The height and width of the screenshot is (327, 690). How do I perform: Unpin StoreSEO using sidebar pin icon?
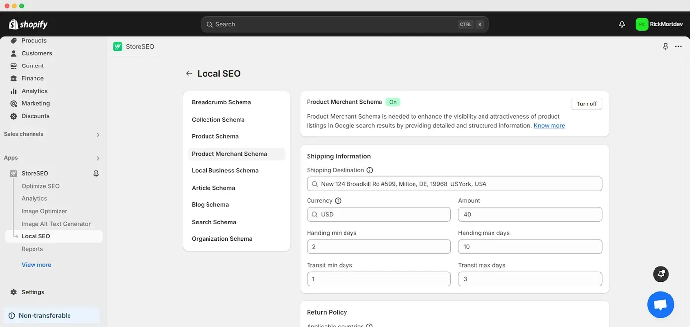[x=96, y=173]
